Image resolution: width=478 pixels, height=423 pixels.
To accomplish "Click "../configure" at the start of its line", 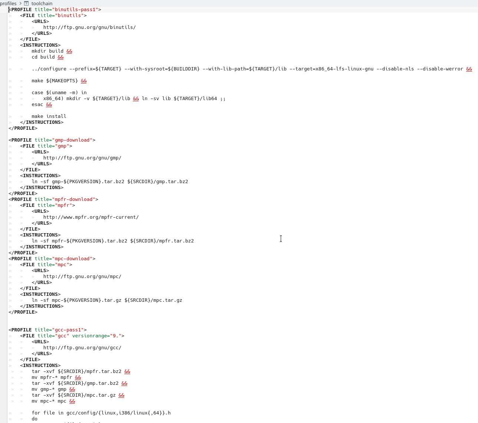I will click(49, 69).
